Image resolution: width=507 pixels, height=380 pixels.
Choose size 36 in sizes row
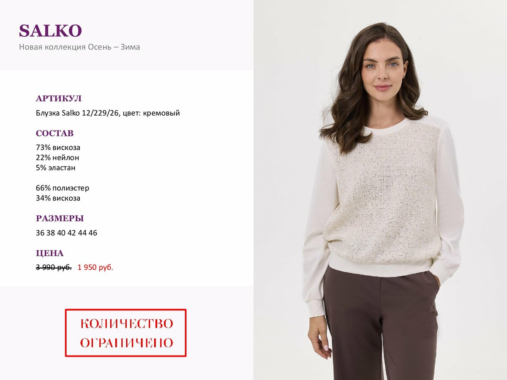(40, 233)
